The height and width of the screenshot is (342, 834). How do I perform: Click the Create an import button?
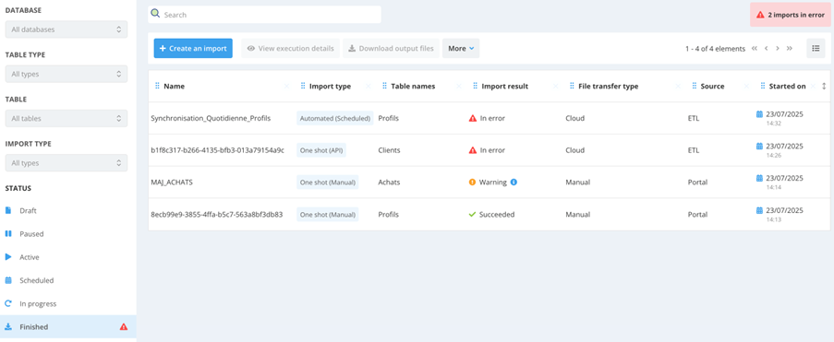193,48
